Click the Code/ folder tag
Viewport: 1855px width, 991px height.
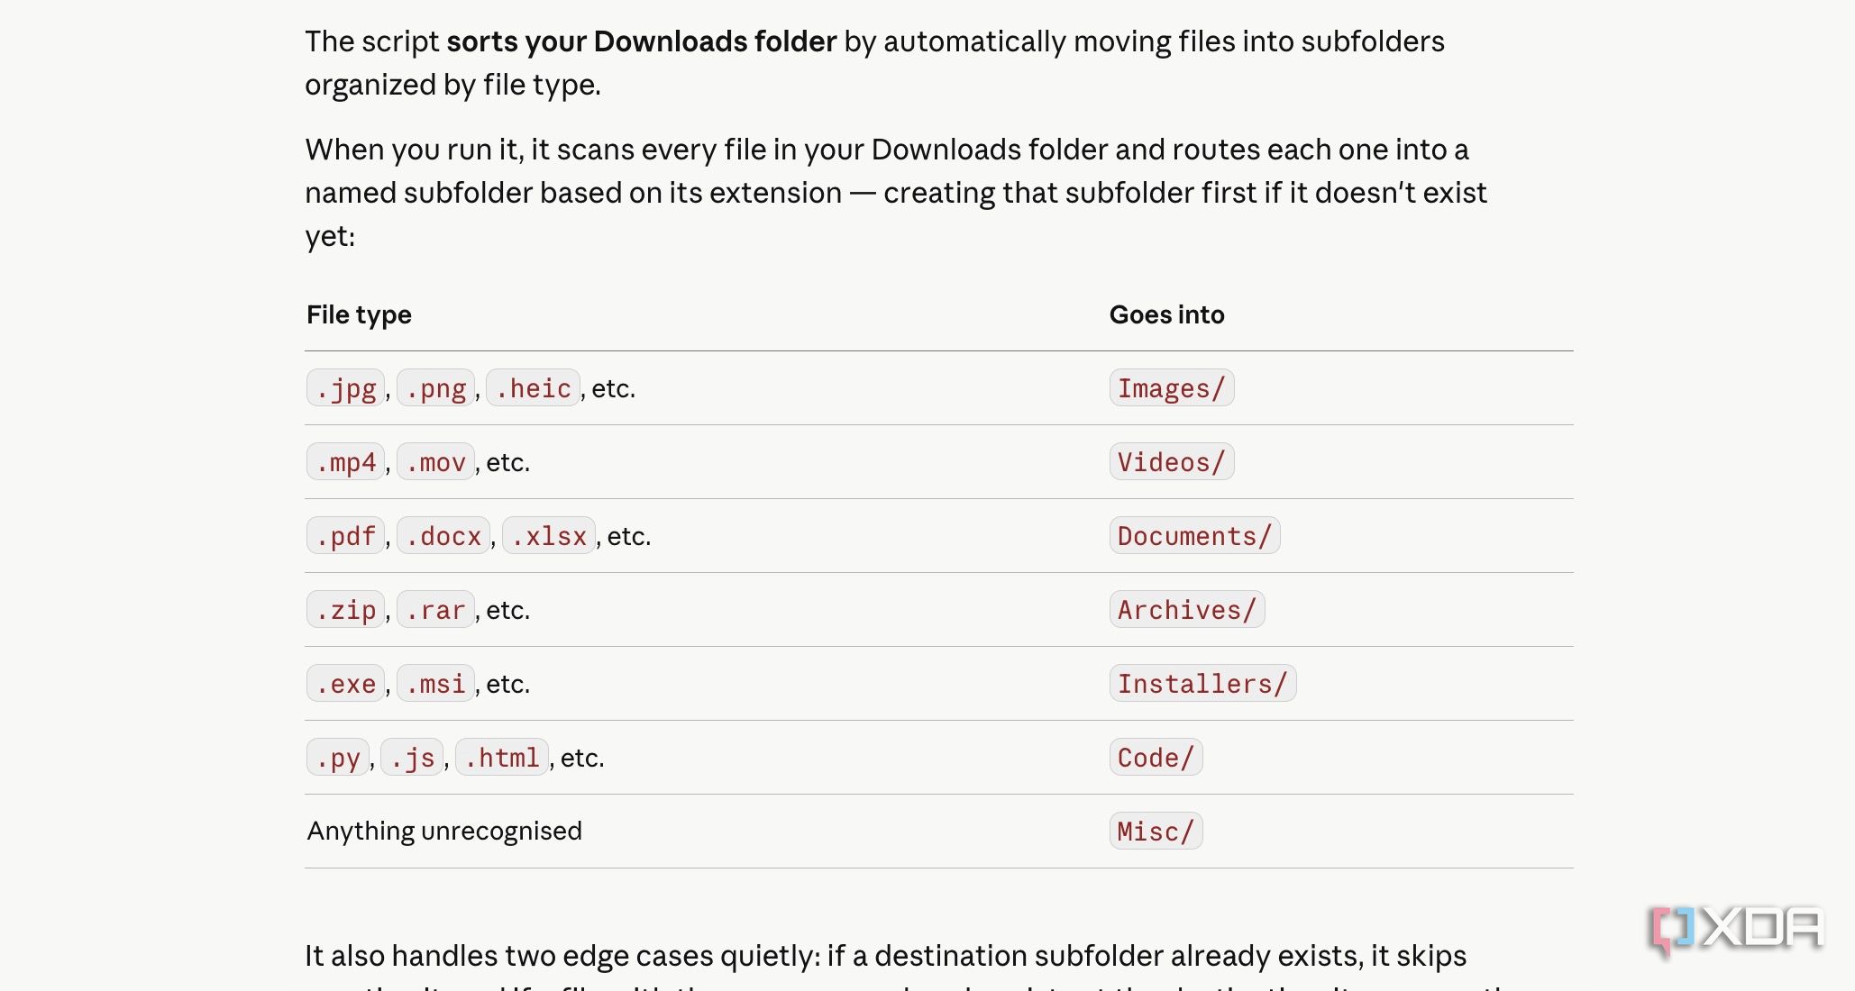point(1156,758)
